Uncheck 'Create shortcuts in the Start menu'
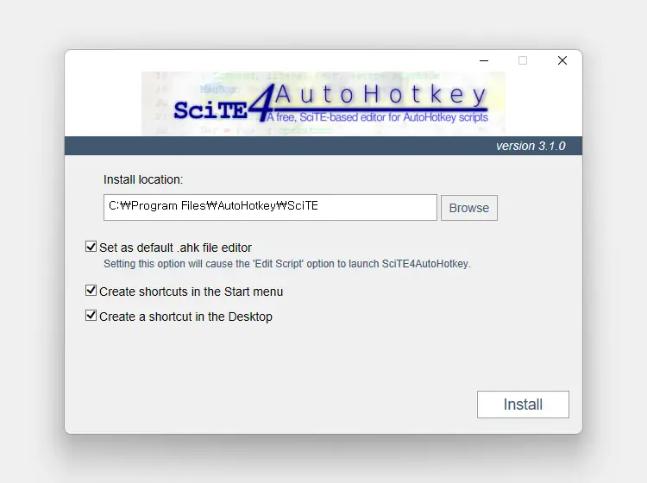Viewport: 647px width, 483px height. [91, 291]
